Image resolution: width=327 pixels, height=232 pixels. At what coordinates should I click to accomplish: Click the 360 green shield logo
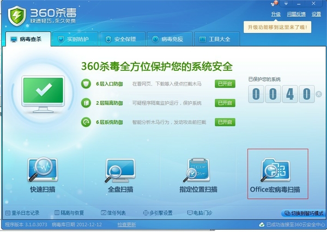17,16
